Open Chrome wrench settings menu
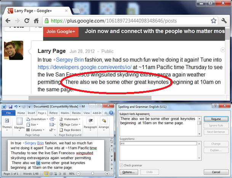Viewport: 232px width, 178px height. point(224,21)
